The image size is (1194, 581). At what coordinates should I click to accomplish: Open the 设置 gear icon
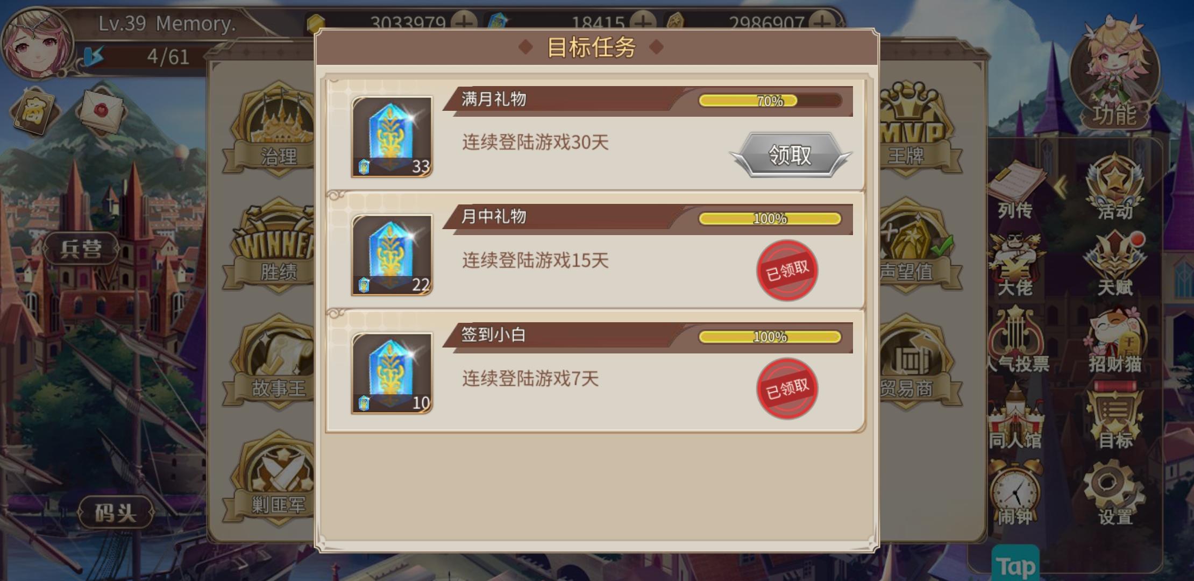click(1115, 493)
